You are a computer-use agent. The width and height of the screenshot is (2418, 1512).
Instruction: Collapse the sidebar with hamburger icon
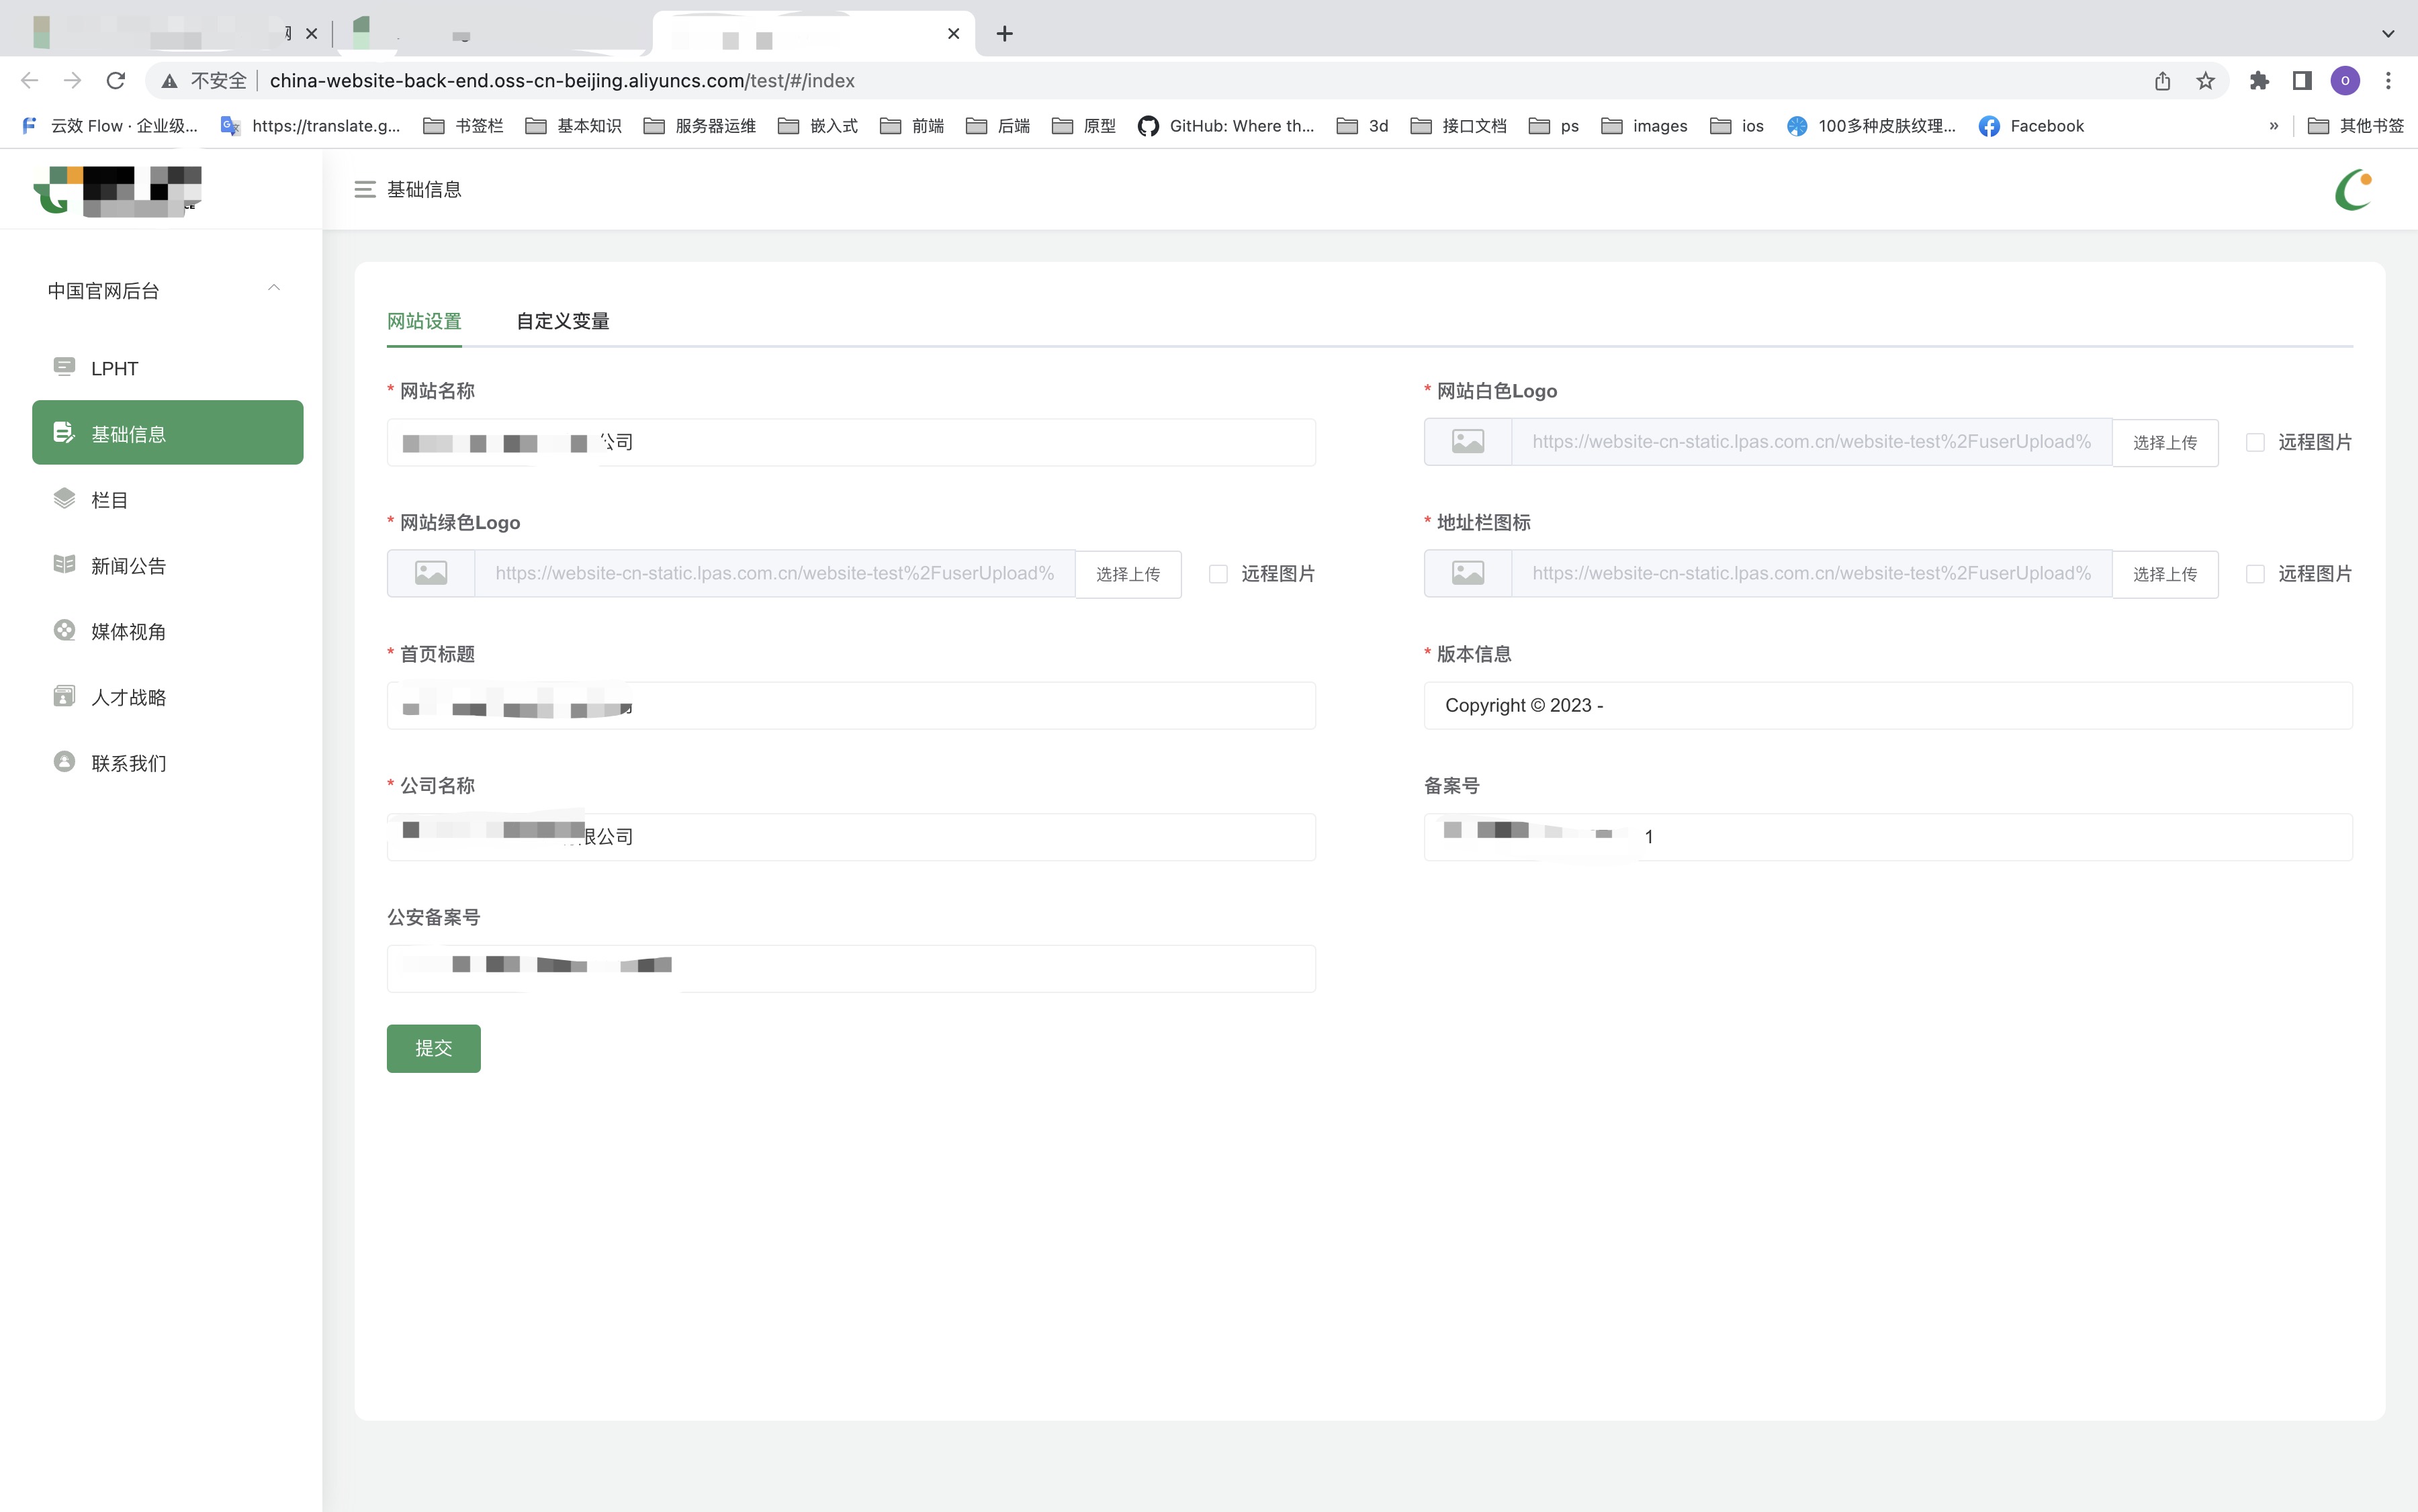click(x=365, y=189)
